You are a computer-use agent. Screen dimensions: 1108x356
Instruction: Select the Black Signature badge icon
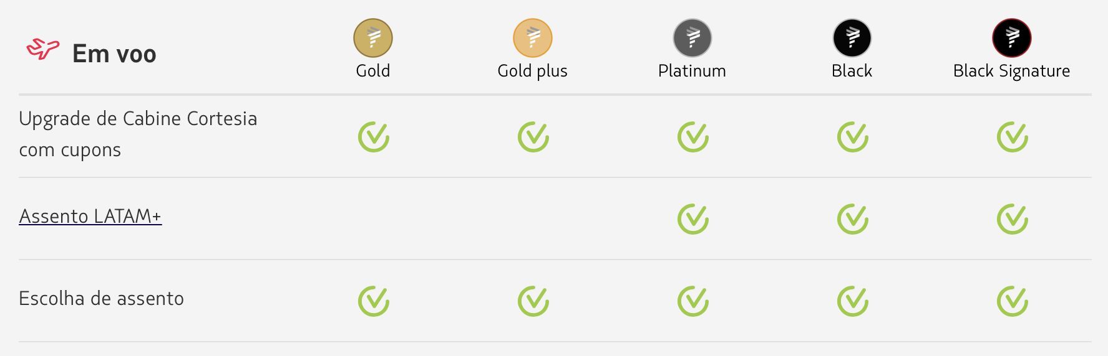click(x=1012, y=38)
